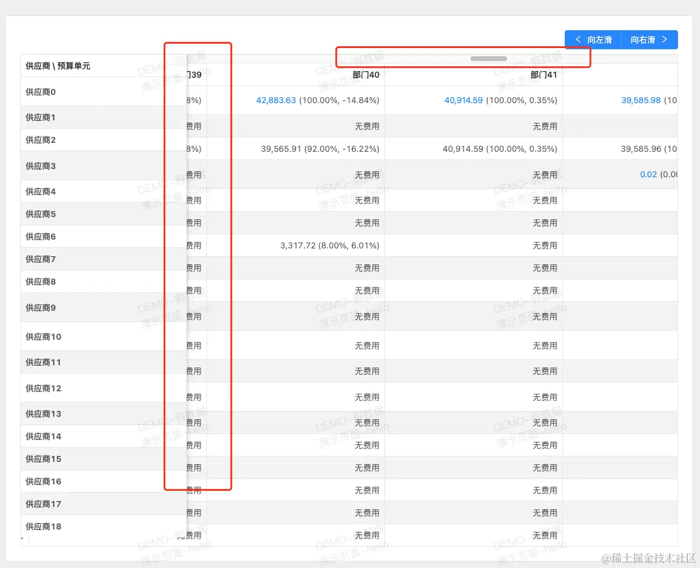
Task: Click 无费用 under 部门40 for 供应商1
Action: pos(367,126)
